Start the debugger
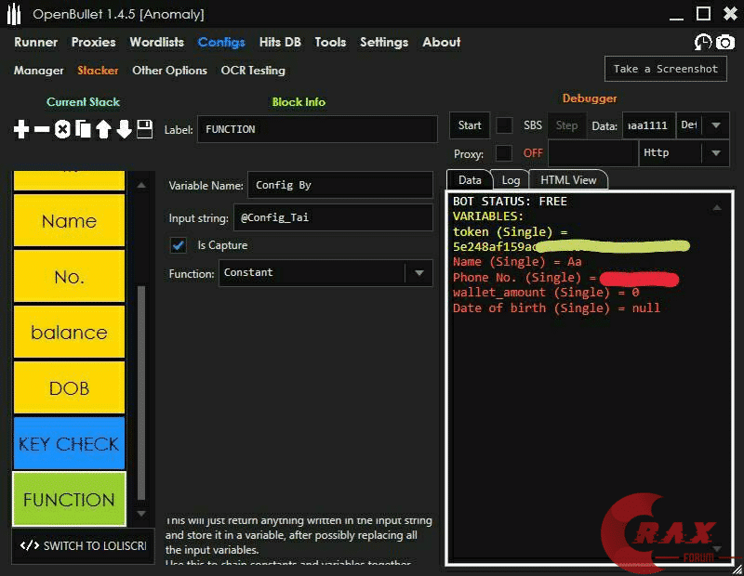 [469, 125]
